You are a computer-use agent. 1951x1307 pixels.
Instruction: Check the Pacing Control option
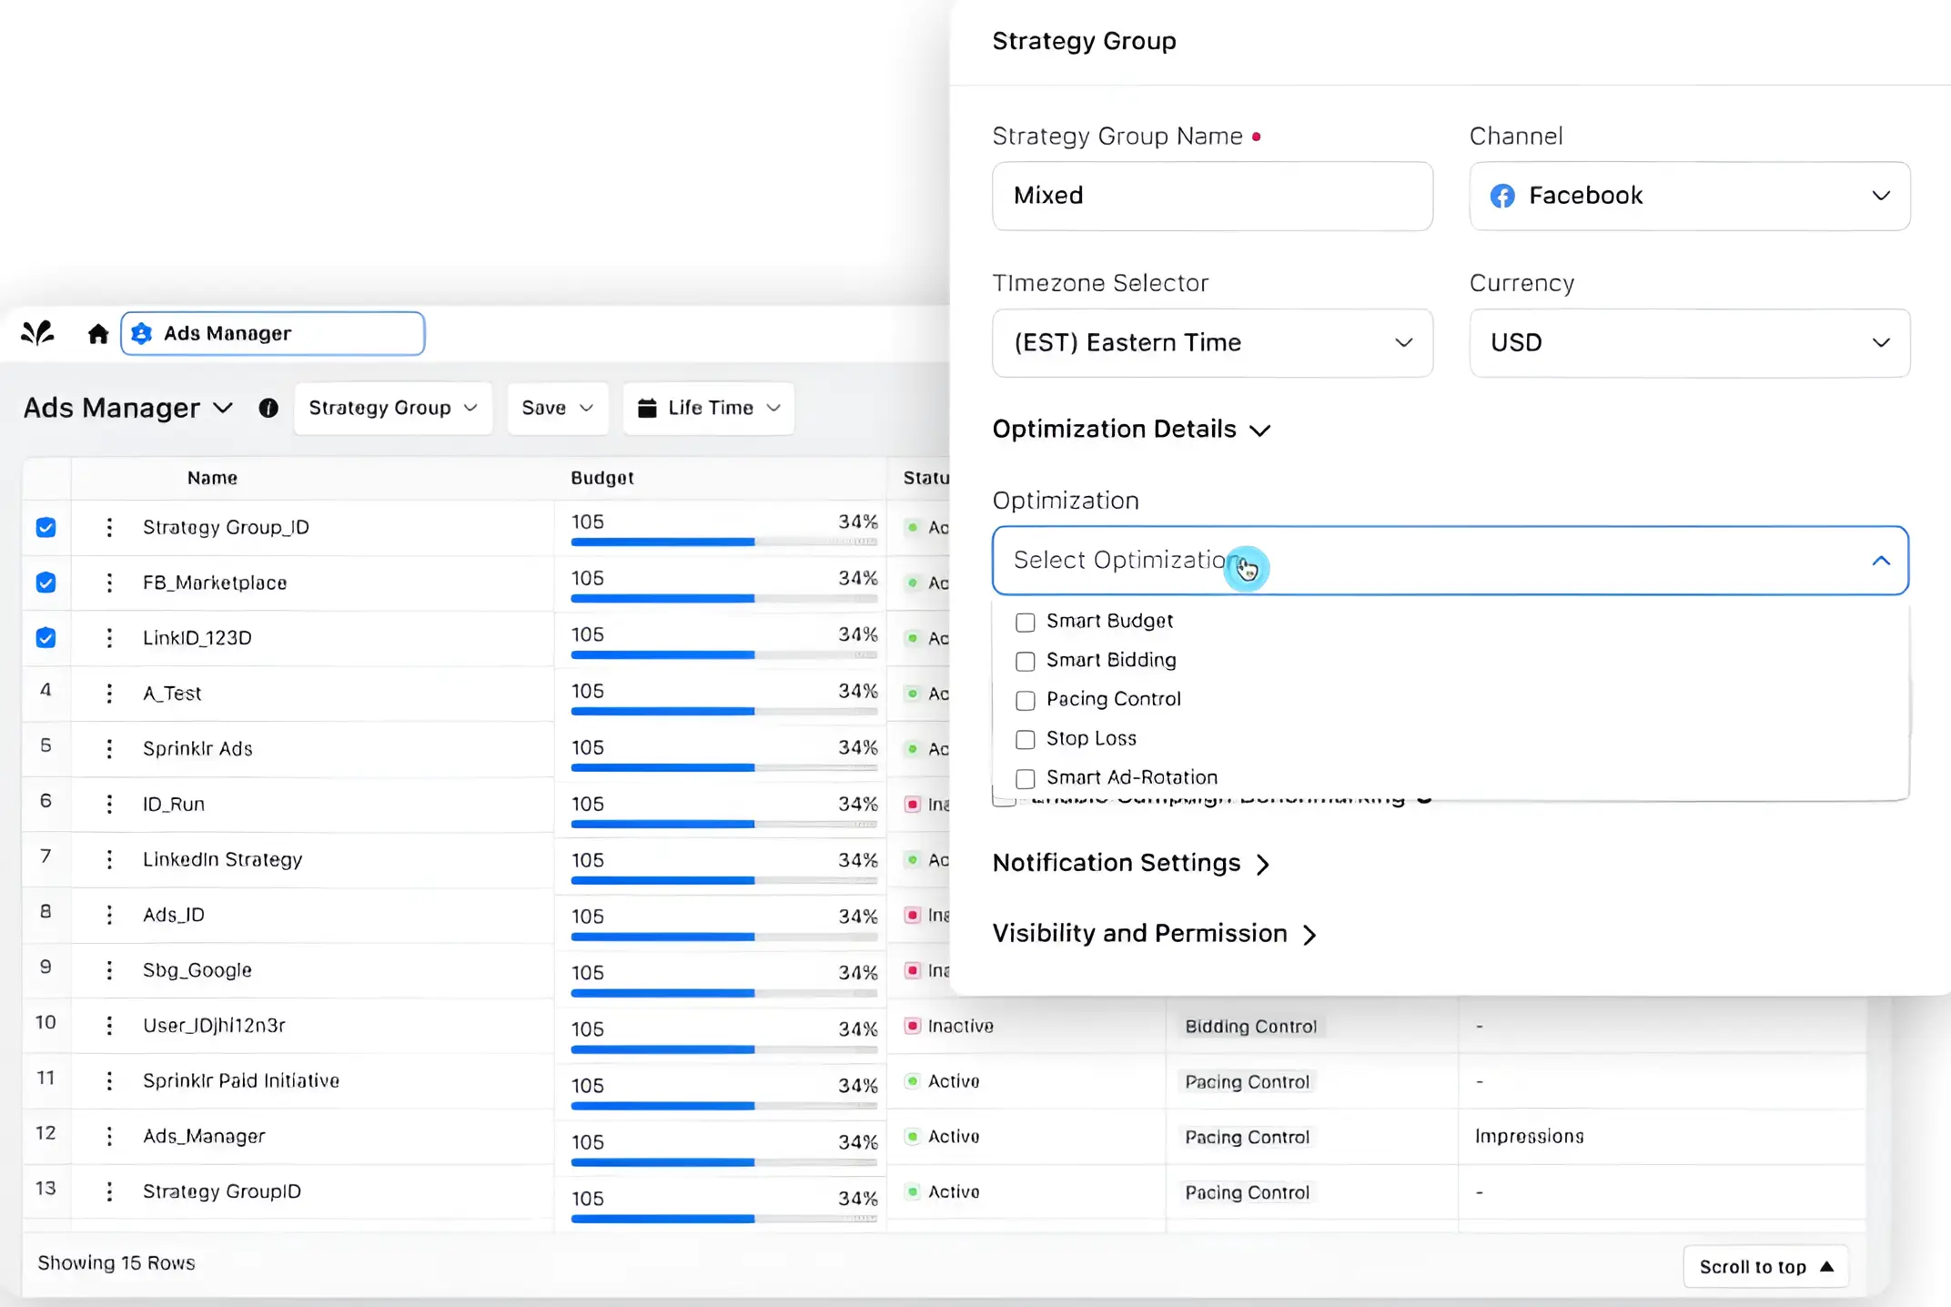pos(1026,701)
